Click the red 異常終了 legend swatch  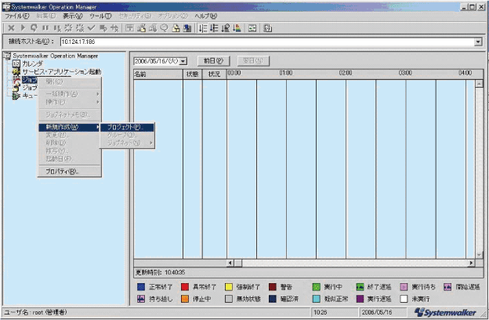pos(185,286)
